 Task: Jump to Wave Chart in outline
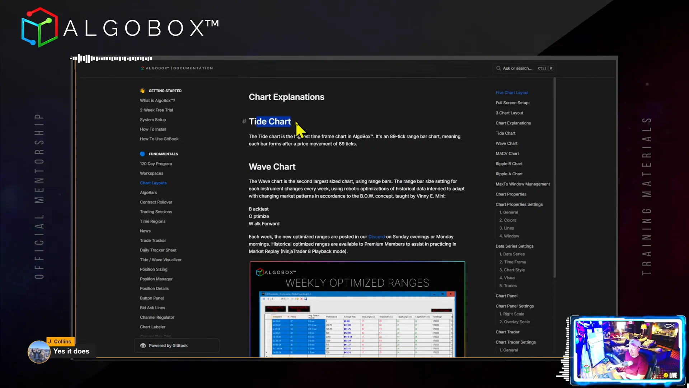pos(507,143)
